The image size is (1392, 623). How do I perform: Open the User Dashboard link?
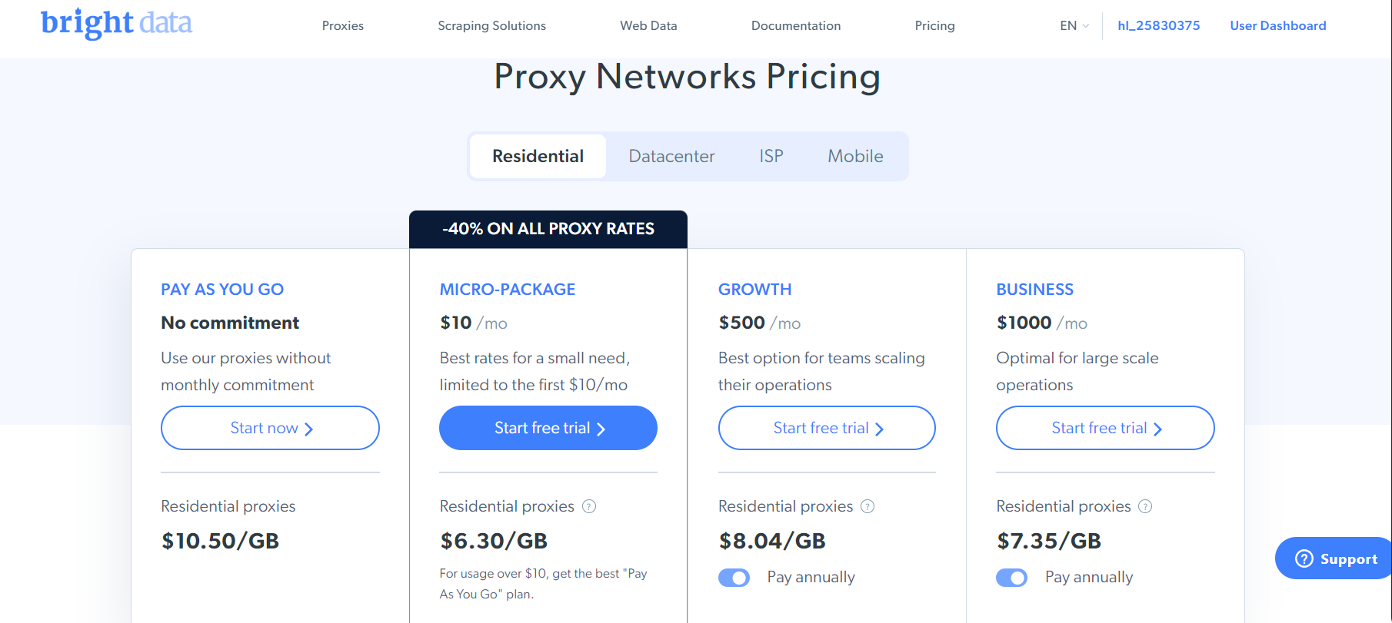pyautogui.click(x=1277, y=25)
